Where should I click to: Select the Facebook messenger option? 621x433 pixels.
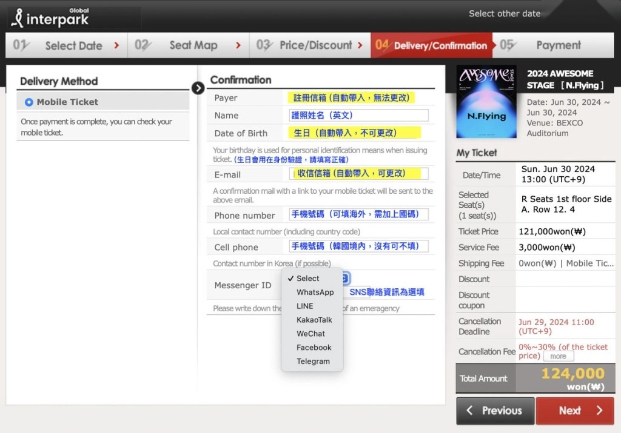tap(314, 348)
